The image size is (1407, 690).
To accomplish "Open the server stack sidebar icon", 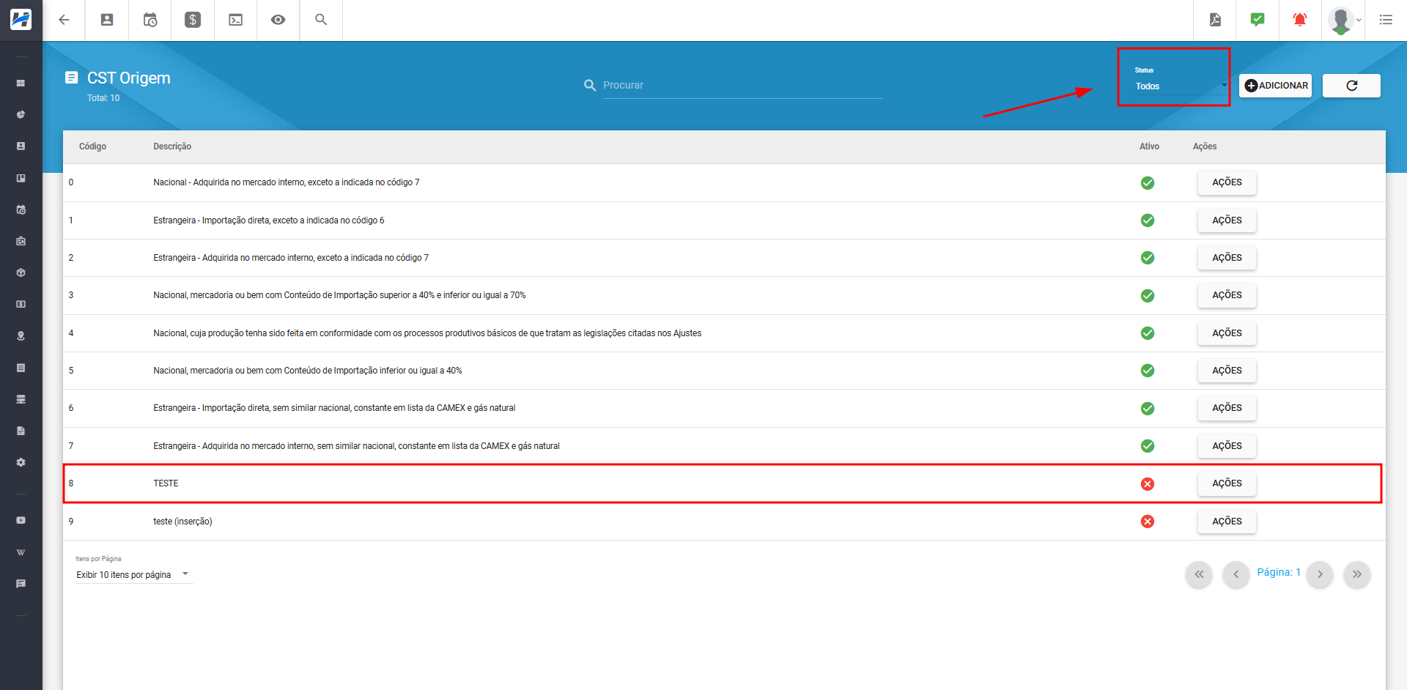I will (21, 399).
